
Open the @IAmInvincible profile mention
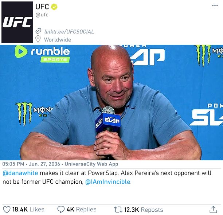[x=107, y=182]
